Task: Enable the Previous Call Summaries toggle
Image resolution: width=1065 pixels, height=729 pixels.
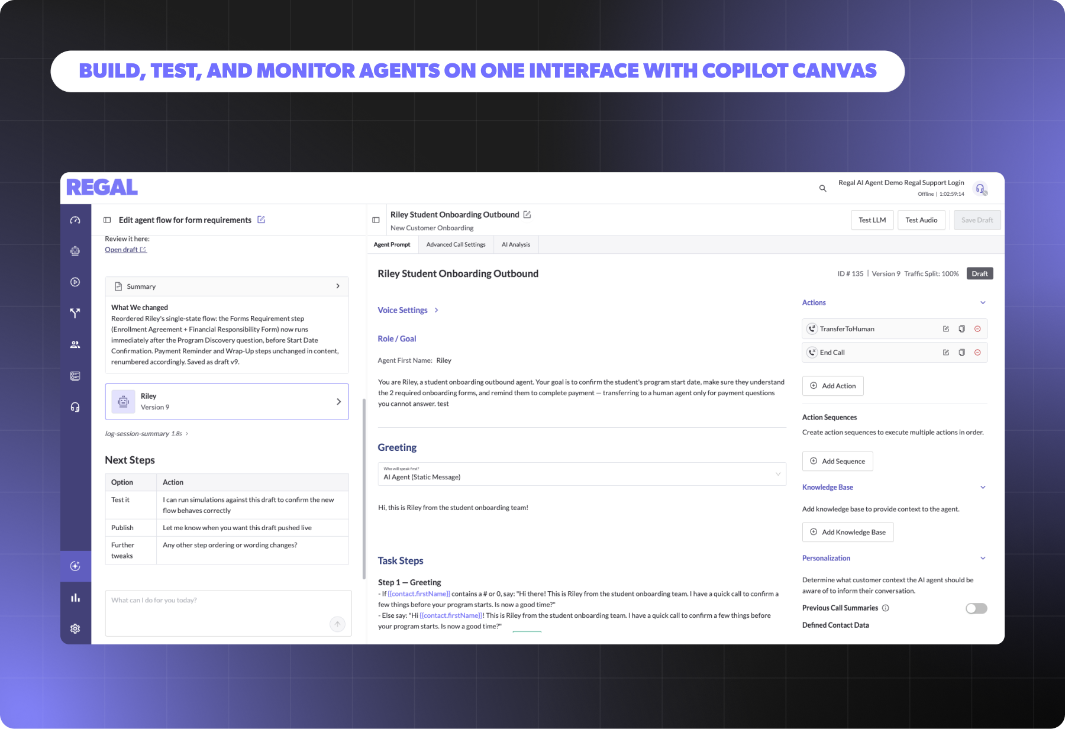Action: (976, 608)
